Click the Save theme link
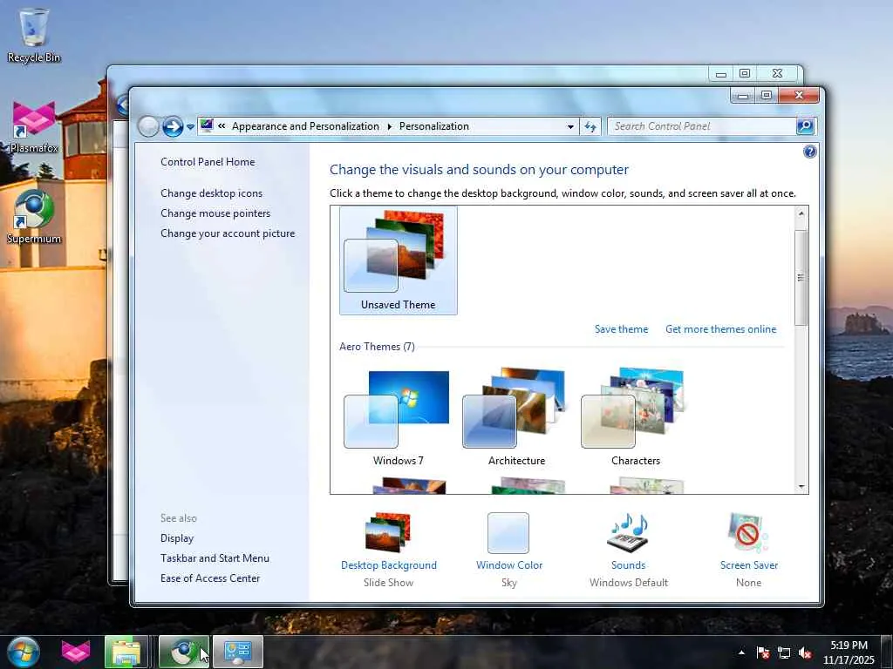Image resolution: width=893 pixels, height=669 pixels. pos(621,328)
